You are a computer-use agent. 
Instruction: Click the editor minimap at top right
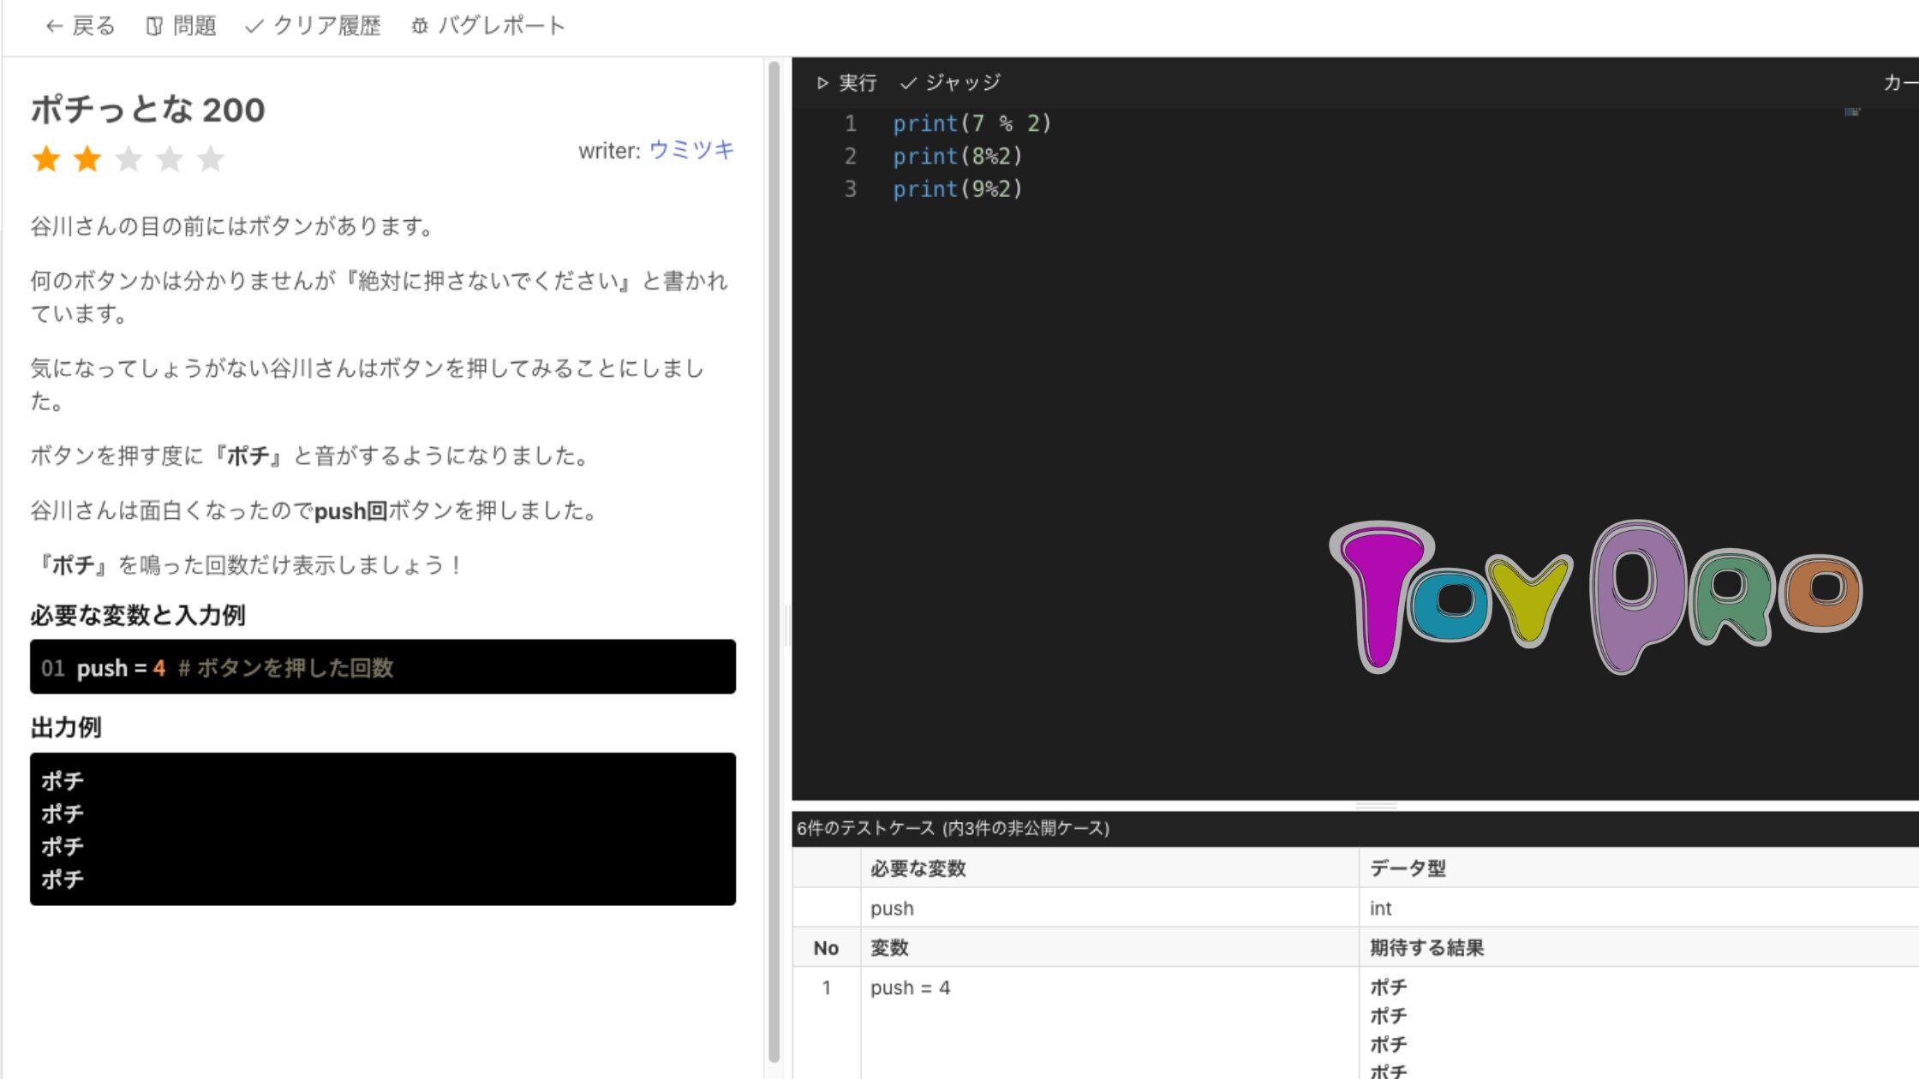[1852, 111]
